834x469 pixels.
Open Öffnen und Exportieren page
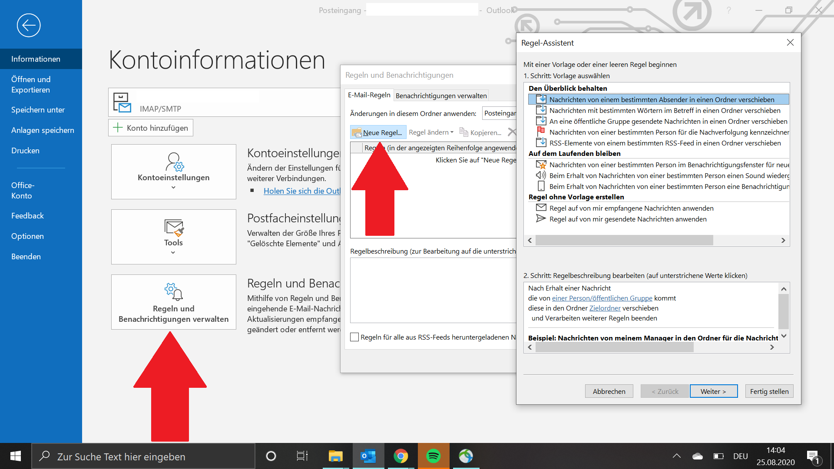coord(41,84)
